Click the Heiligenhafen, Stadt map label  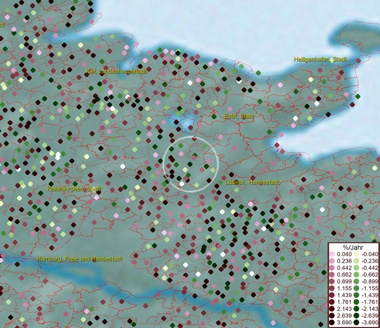[320, 60]
